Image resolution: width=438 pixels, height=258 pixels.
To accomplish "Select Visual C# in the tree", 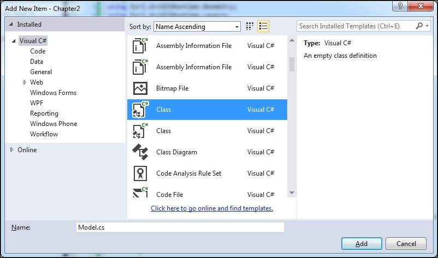I will pyautogui.click(x=33, y=41).
